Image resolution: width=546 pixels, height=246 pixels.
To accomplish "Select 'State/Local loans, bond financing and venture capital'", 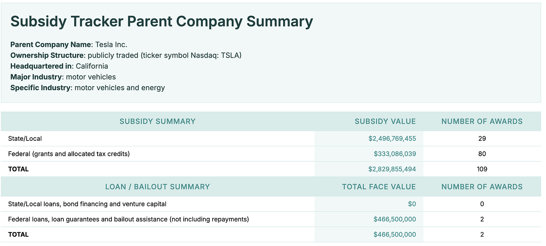I will tap(87, 204).
